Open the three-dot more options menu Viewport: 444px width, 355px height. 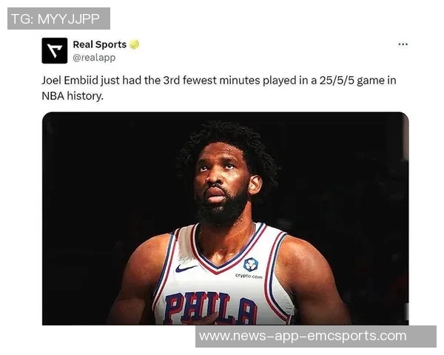(x=403, y=44)
